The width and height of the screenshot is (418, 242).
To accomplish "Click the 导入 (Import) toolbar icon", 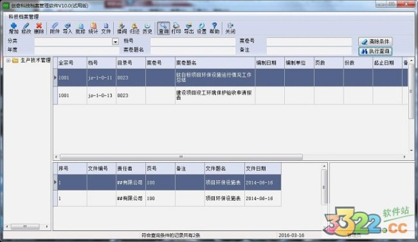I will click(67, 28).
